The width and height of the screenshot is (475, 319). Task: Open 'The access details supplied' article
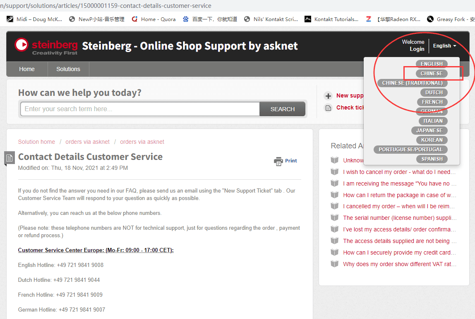coord(400,241)
